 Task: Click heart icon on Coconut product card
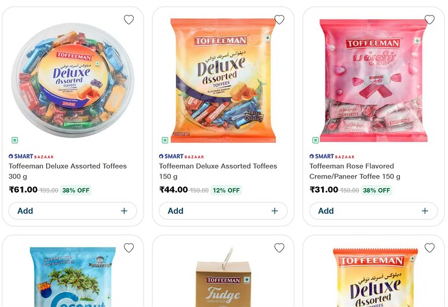click(x=129, y=248)
